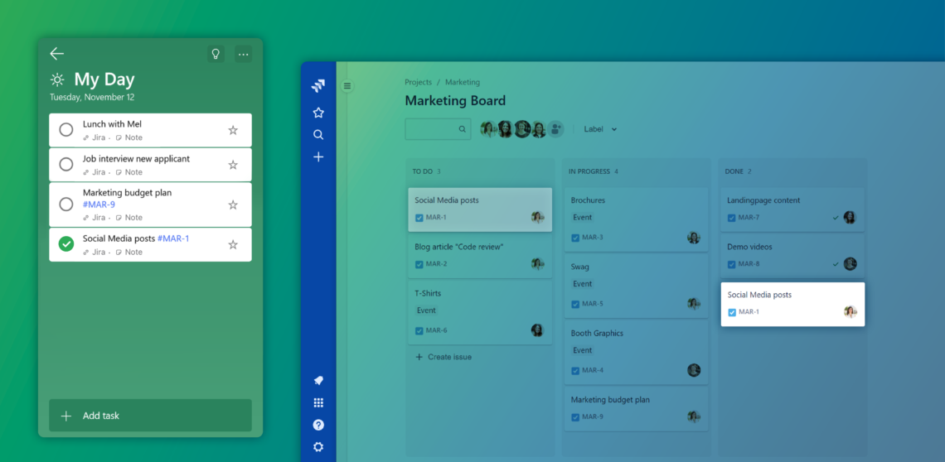Filter by the first user avatar
This screenshot has width=945, height=462.
[488, 129]
